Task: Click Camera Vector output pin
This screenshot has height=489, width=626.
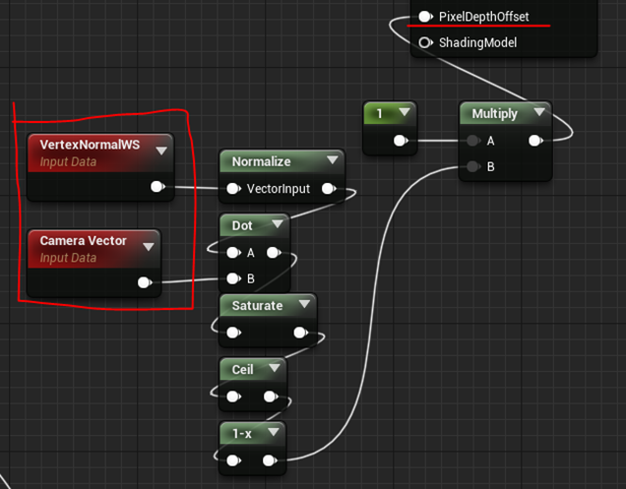Action: pos(145,282)
